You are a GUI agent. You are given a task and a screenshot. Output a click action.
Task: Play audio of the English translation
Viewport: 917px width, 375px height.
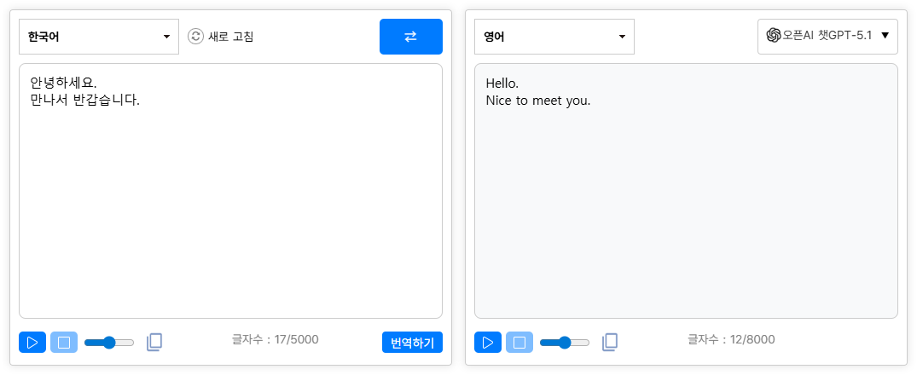click(488, 343)
